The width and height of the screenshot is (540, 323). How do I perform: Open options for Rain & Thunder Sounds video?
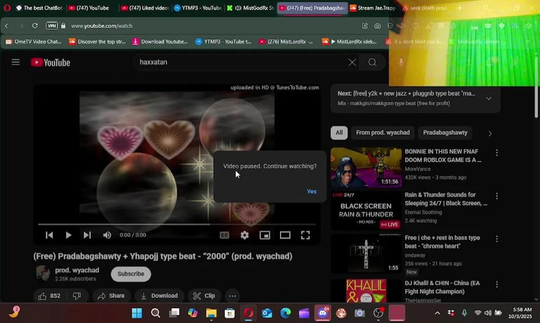[496, 196]
